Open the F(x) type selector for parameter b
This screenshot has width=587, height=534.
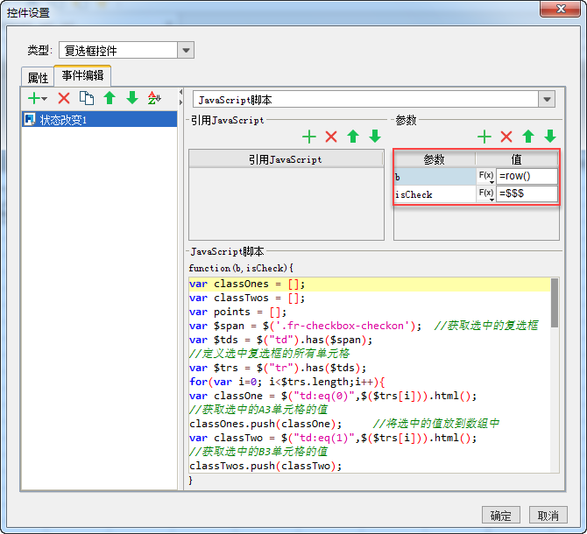[485, 176]
